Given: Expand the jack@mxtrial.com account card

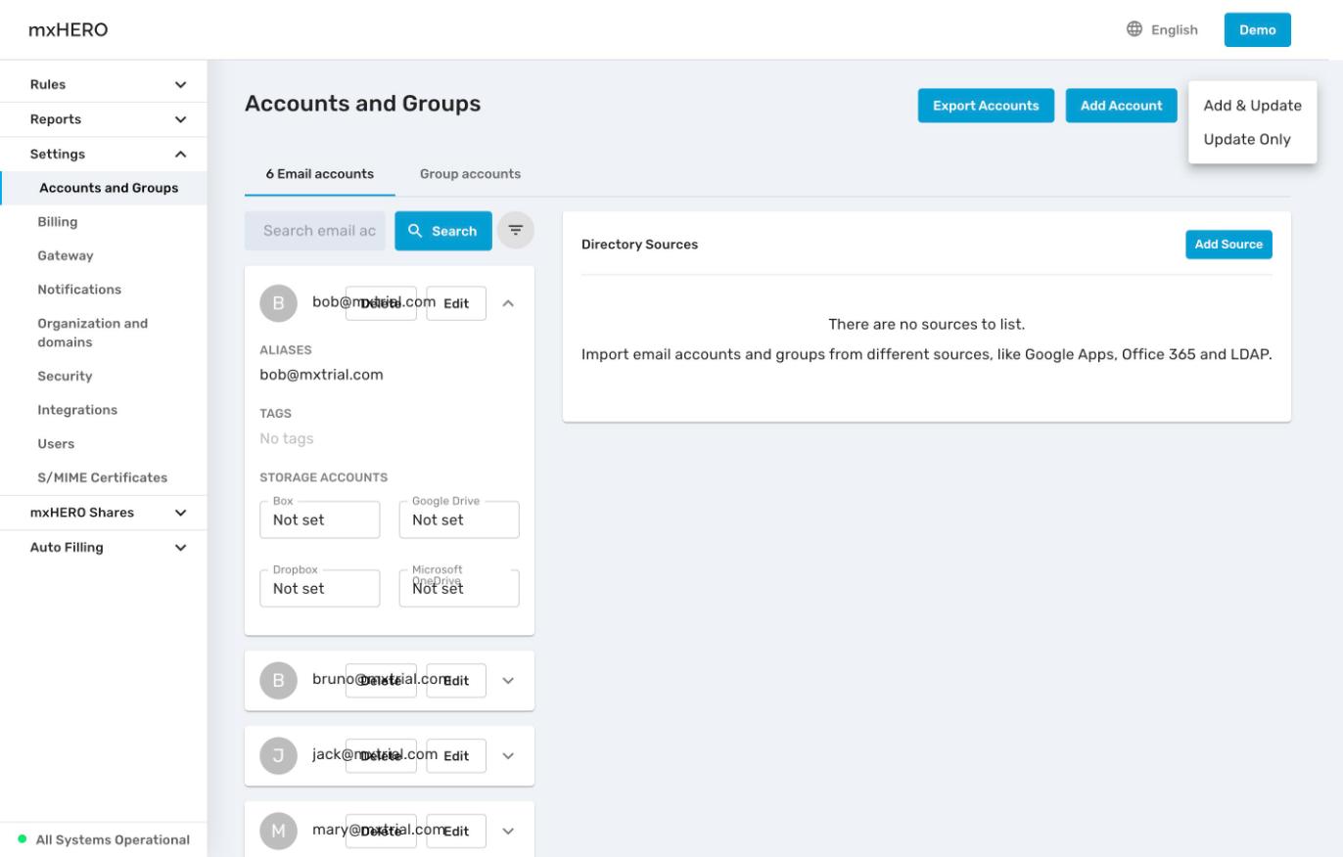Looking at the screenshot, I should 508,755.
